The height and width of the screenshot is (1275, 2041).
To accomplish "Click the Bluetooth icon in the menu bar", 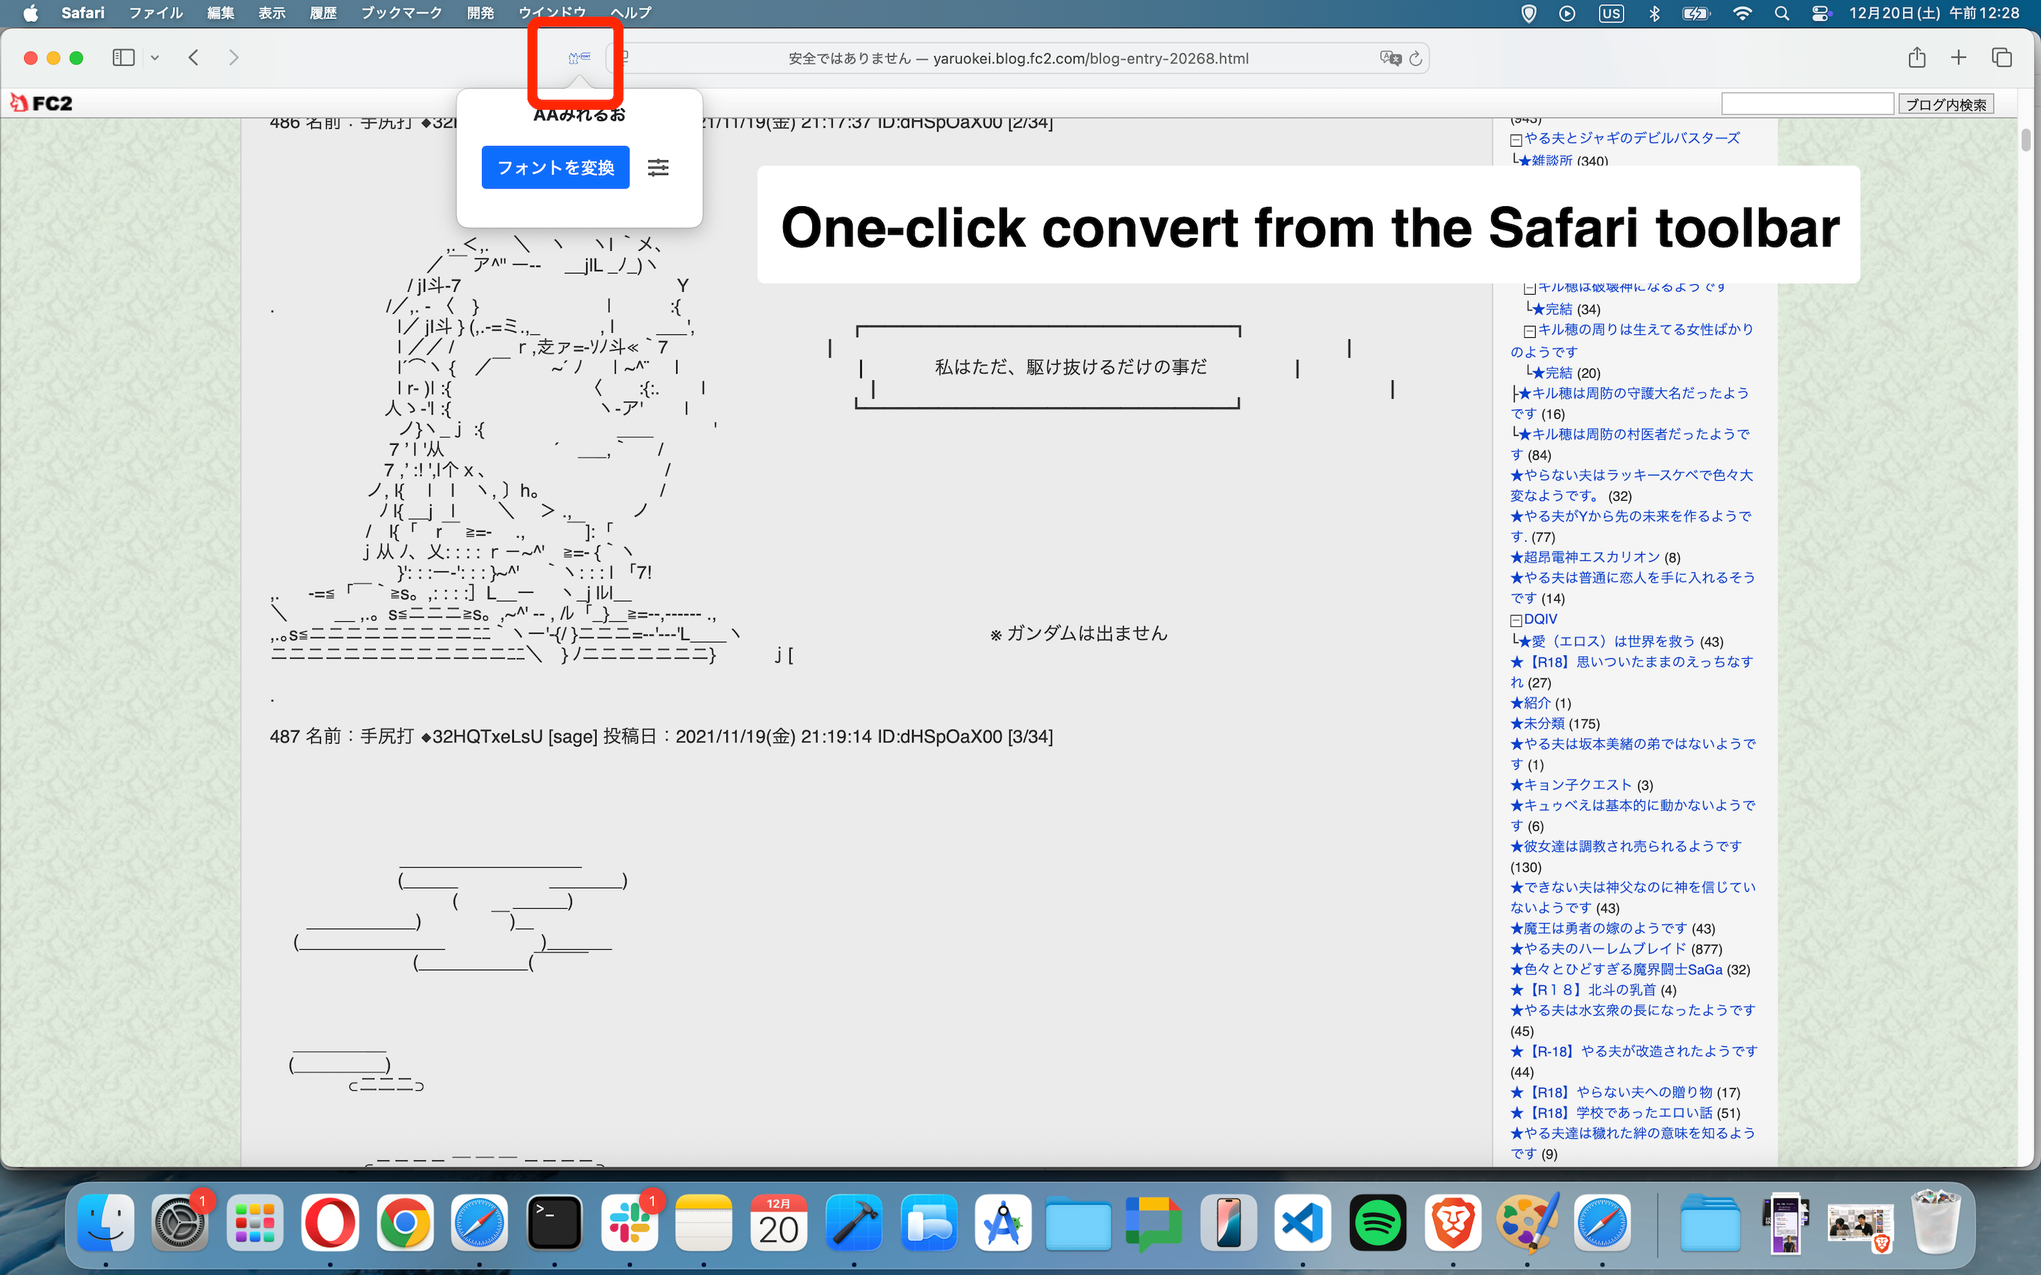I will pyautogui.click(x=1654, y=13).
